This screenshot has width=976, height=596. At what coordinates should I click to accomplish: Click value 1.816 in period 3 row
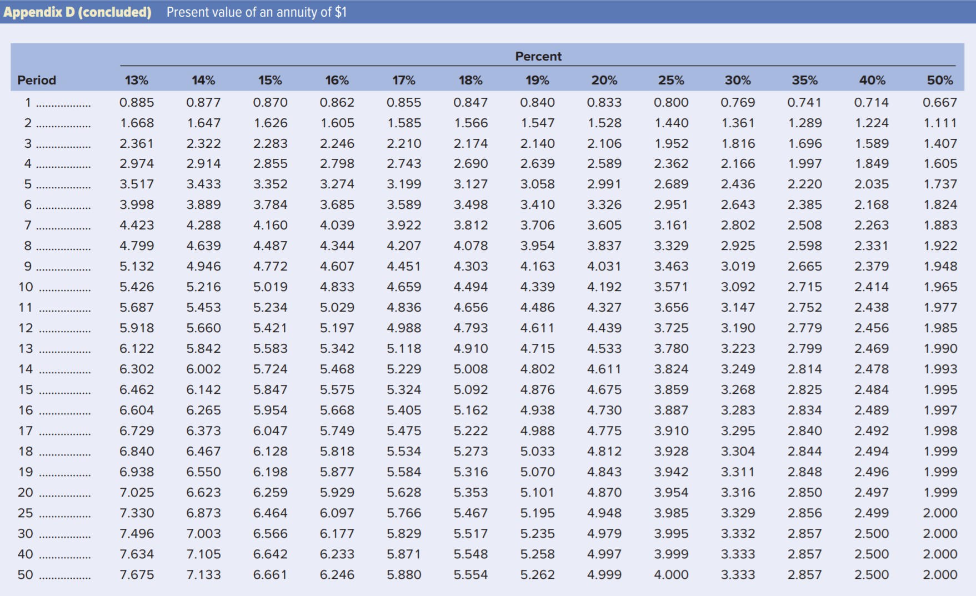pos(738,143)
